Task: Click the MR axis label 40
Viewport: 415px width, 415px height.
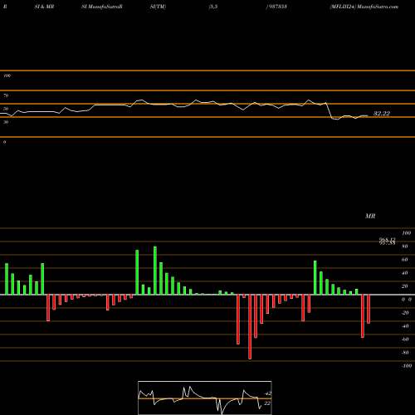Action: pyautogui.click(x=404, y=273)
